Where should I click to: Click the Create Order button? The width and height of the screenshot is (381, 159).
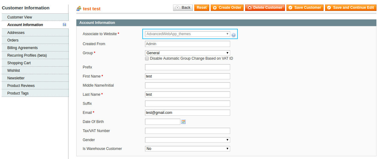[x=227, y=8]
